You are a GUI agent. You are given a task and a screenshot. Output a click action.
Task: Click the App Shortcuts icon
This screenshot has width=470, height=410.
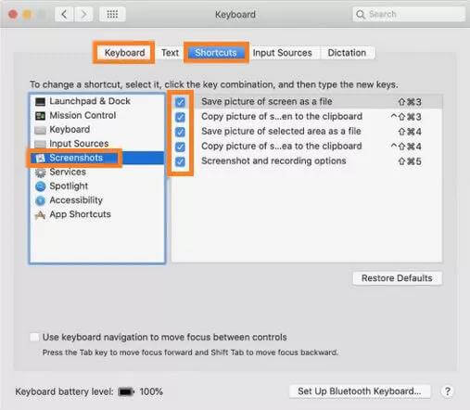(40, 215)
